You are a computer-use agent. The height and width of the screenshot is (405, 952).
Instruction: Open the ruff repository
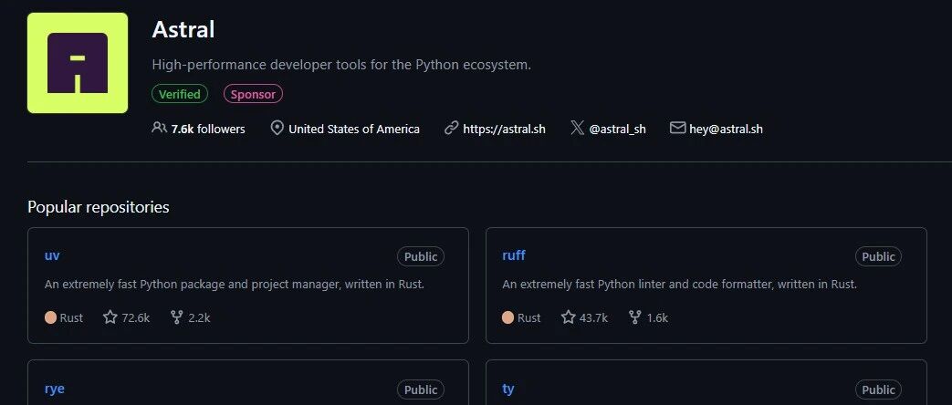[x=514, y=255]
